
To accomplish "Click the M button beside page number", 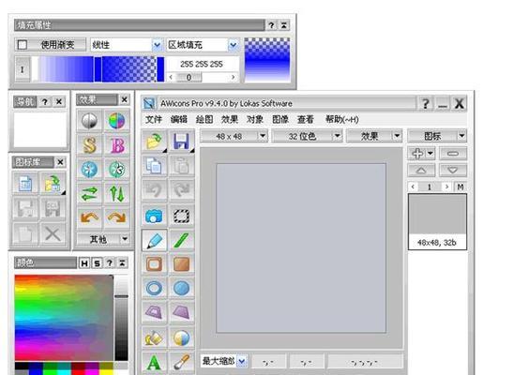I will (x=461, y=187).
